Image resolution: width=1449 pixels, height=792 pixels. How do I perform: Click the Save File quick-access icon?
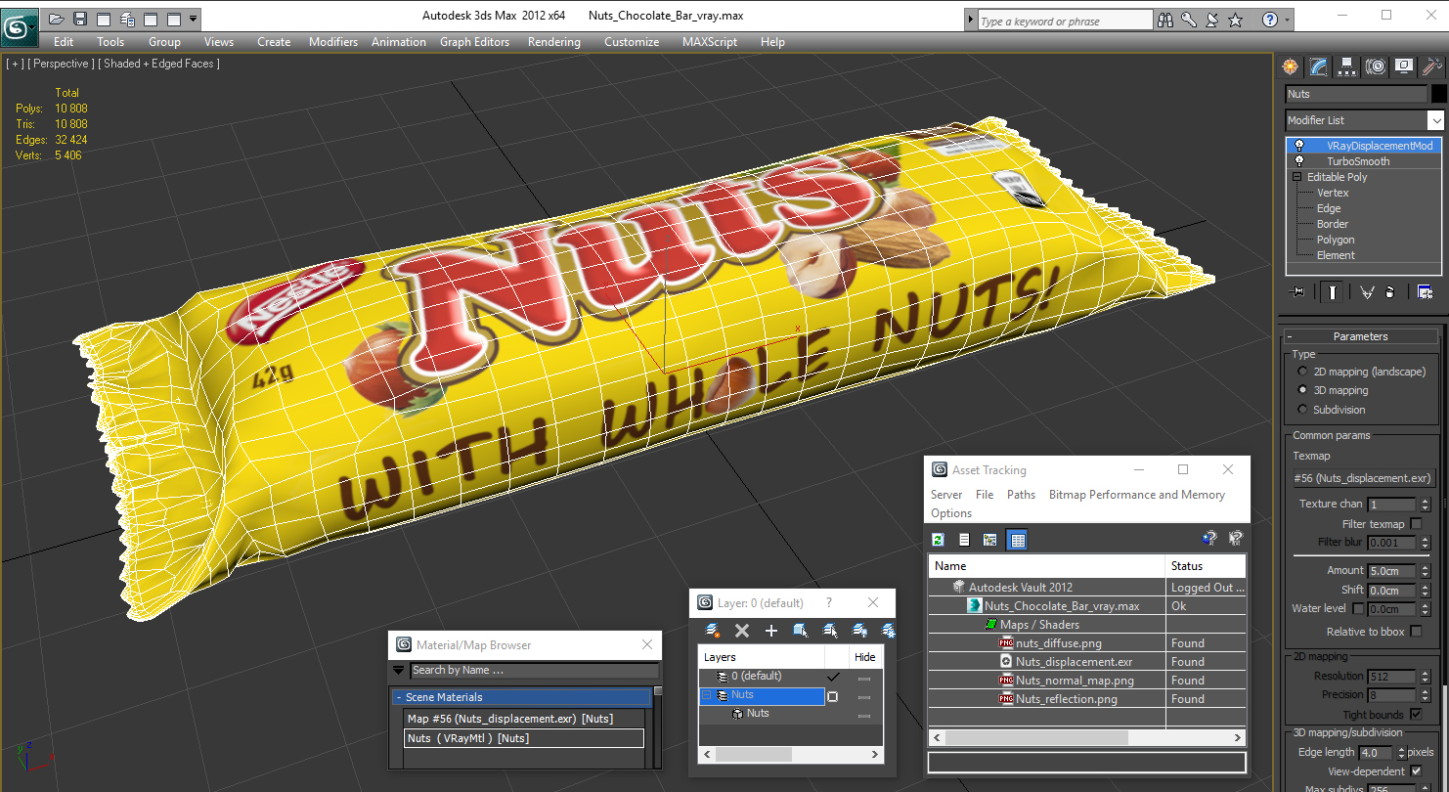(79, 19)
